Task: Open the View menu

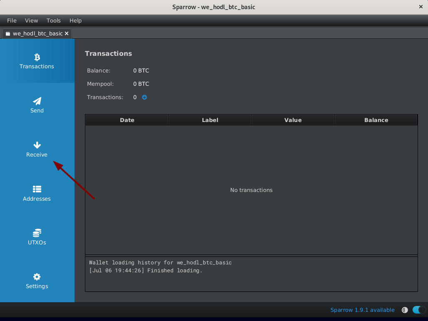Action: coord(31,20)
